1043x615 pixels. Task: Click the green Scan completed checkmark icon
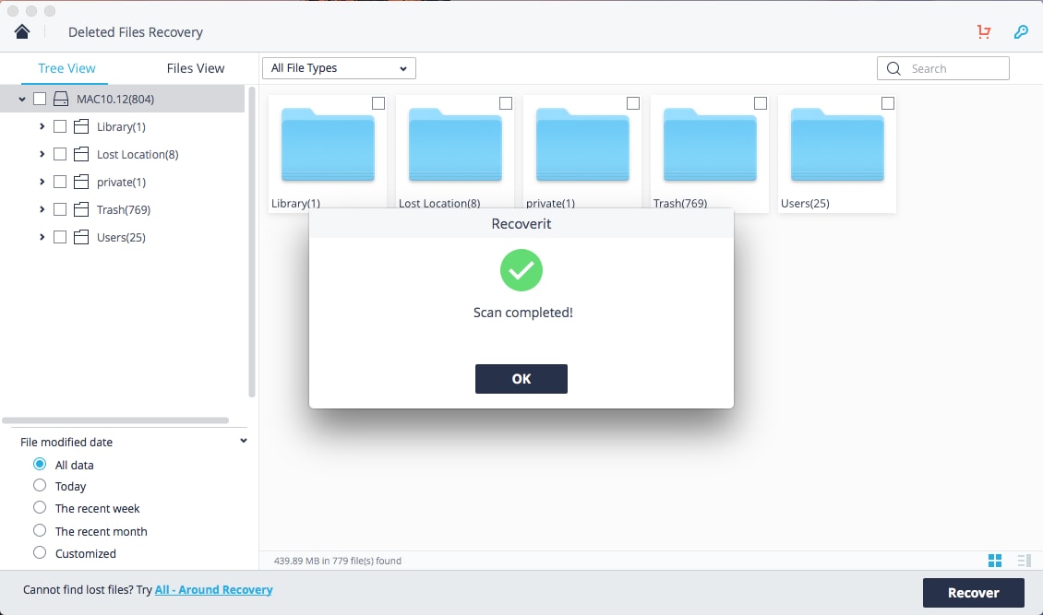click(521, 270)
